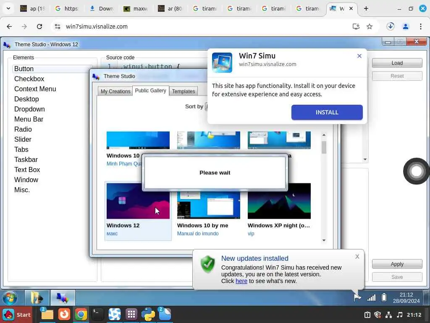Launch the Firefox icon in dock
Viewport: 430px width, 323px height.
click(64, 315)
